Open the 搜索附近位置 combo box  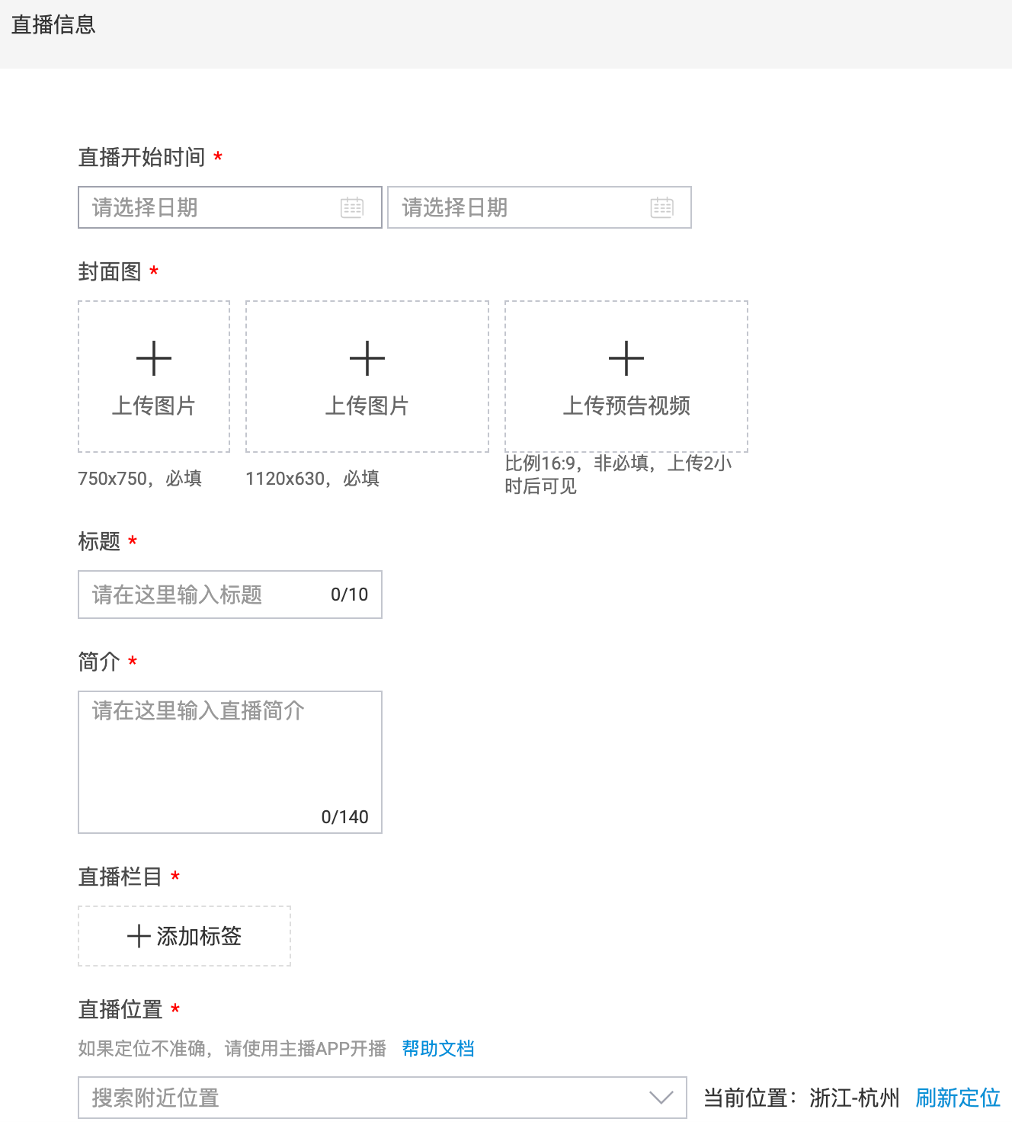pyautogui.click(x=366, y=1098)
